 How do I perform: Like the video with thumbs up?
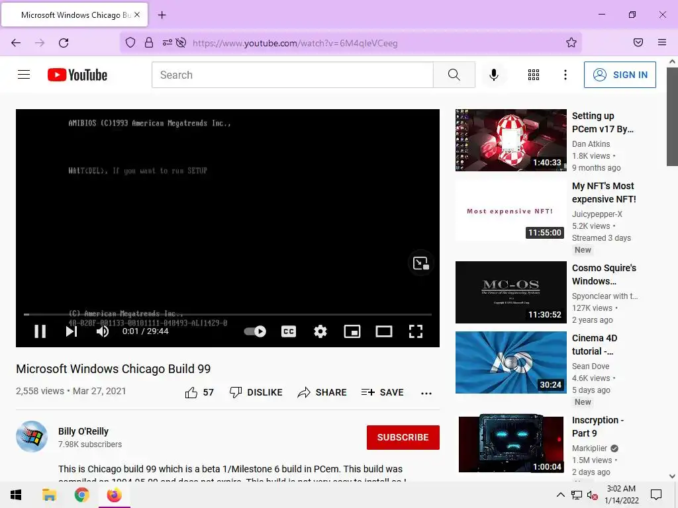(x=199, y=392)
